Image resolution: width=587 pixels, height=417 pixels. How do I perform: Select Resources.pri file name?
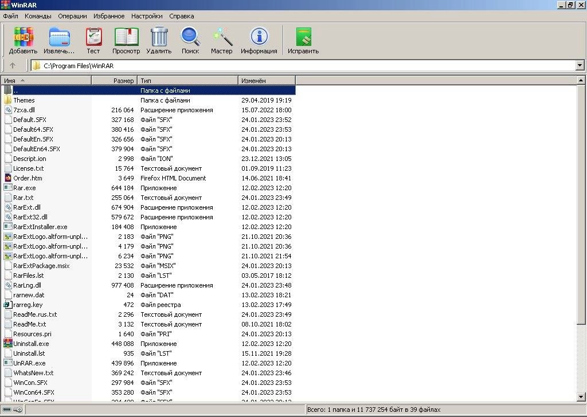tap(32, 333)
